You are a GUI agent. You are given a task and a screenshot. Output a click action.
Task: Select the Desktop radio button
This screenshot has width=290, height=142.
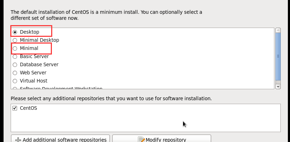(x=15, y=32)
